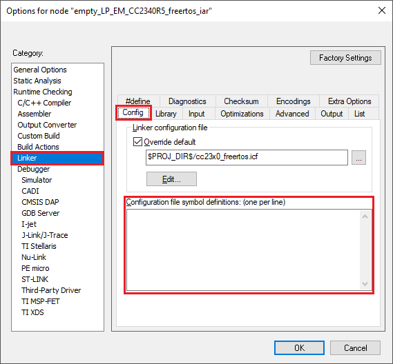Click the Edit... button
Viewport: 393px width, 364px height.
click(x=171, y=179)
